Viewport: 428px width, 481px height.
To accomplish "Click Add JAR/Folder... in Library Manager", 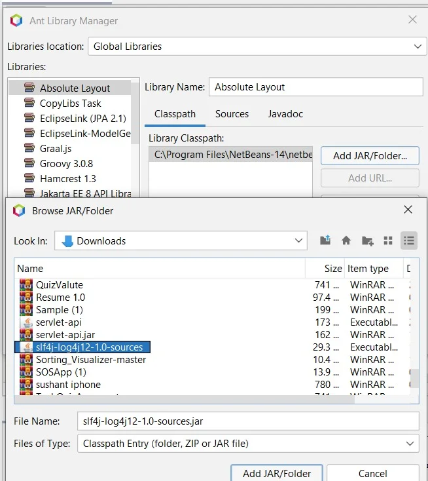I will pyautogui.click(x=370, y=156).
